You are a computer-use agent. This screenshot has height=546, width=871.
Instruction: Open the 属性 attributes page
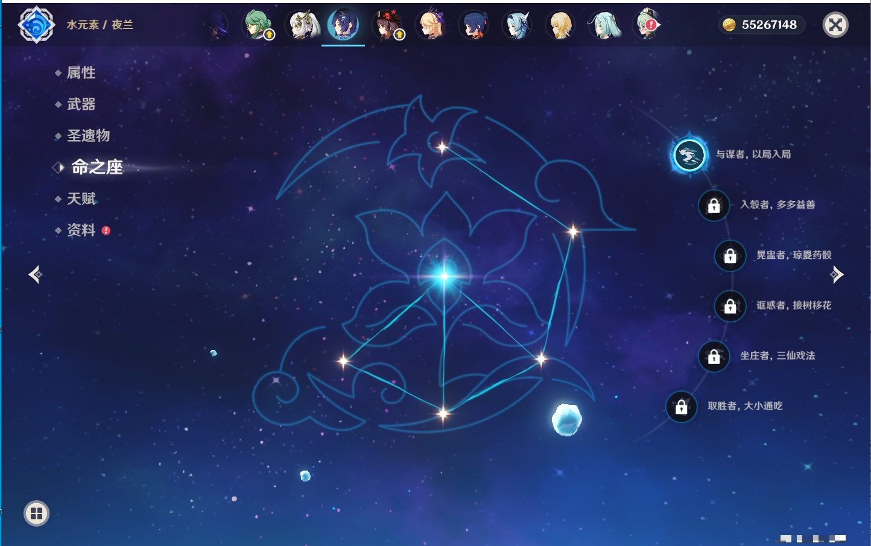click(81, 73)
